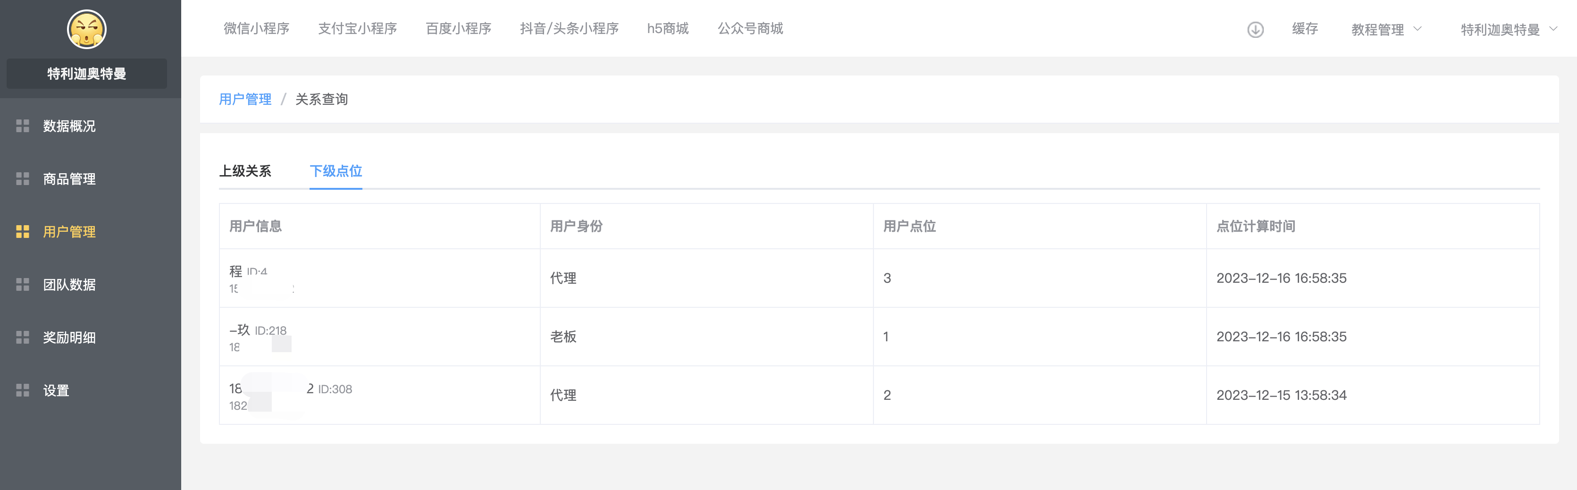The width and height of the screenshot is (1577, 490).
Task: Open 微信小程序 in top navigation
Action: (x=256, y=29)
